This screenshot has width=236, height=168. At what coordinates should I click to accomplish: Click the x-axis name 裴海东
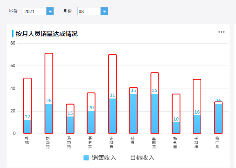(x=111, y=142)
